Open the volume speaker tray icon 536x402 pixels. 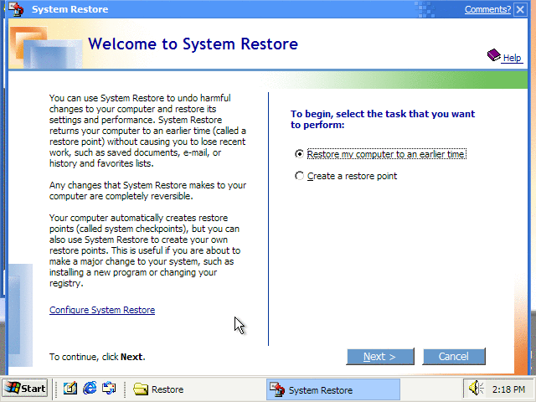point(477,389)
